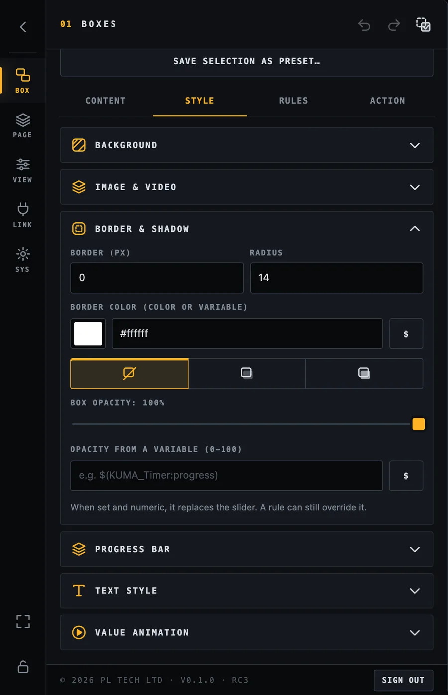Click the multi-select checkbox icon

tap(423, 24)
